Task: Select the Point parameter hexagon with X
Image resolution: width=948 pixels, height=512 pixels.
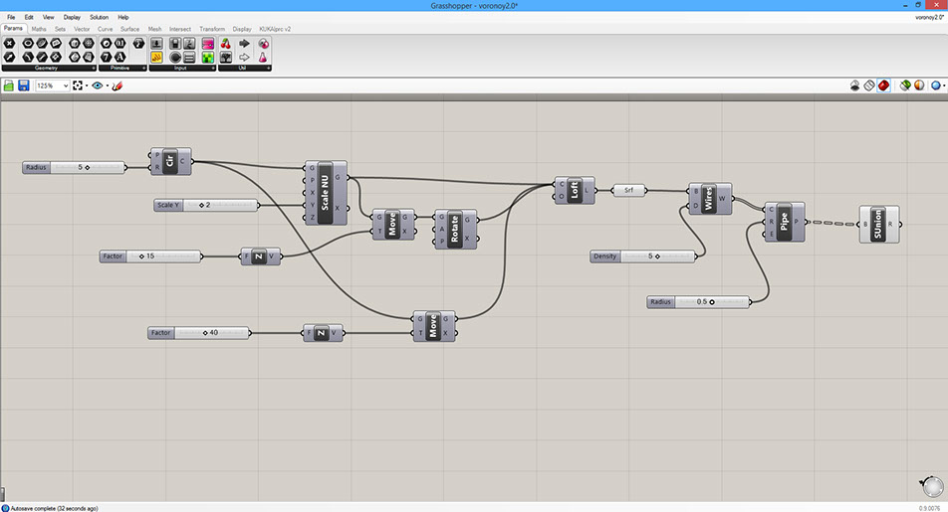Action: tap(9, 44)
